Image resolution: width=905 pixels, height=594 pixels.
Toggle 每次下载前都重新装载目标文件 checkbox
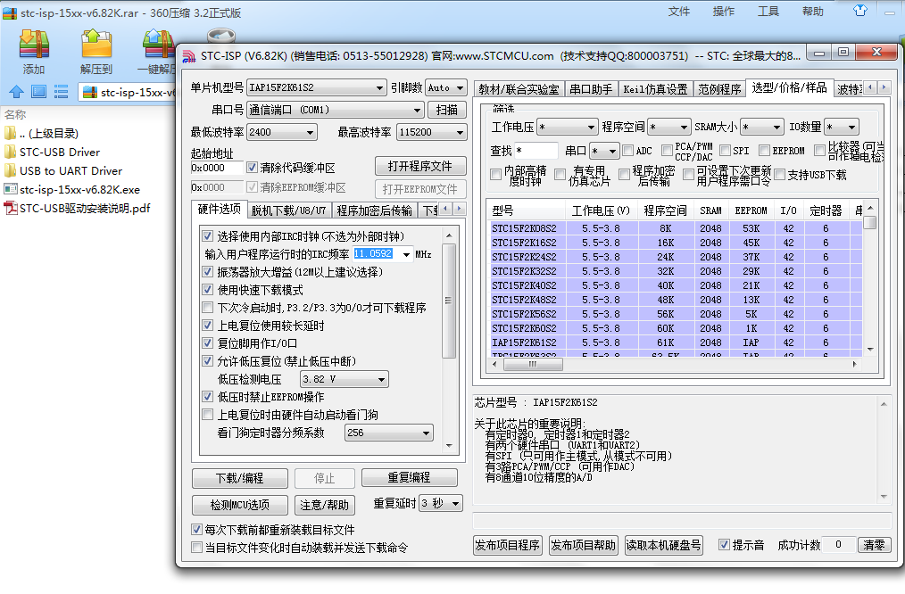click(197, 530)
